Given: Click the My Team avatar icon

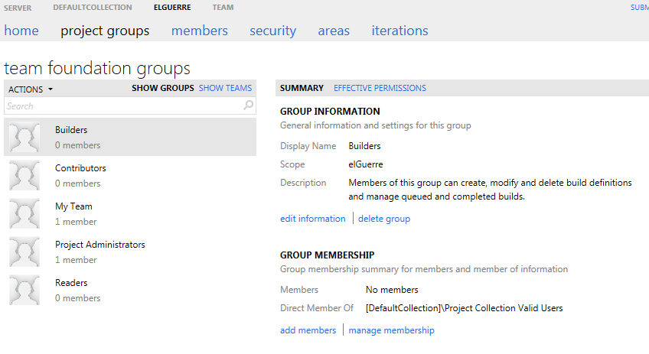Looking at the screenshot, I should coord(24,214).
